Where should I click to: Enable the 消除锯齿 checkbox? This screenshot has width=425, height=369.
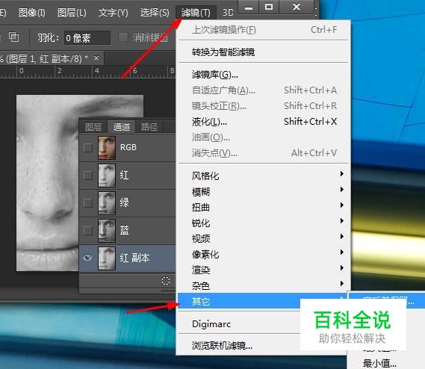pyautogui.click(x=123, y=37)
